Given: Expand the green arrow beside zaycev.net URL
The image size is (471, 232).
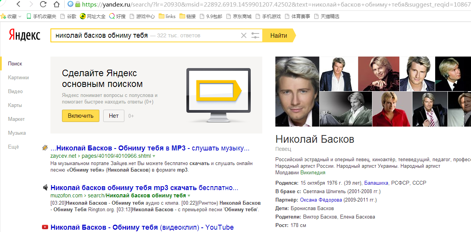Looking at the screenshot, I should click(154, 156).
